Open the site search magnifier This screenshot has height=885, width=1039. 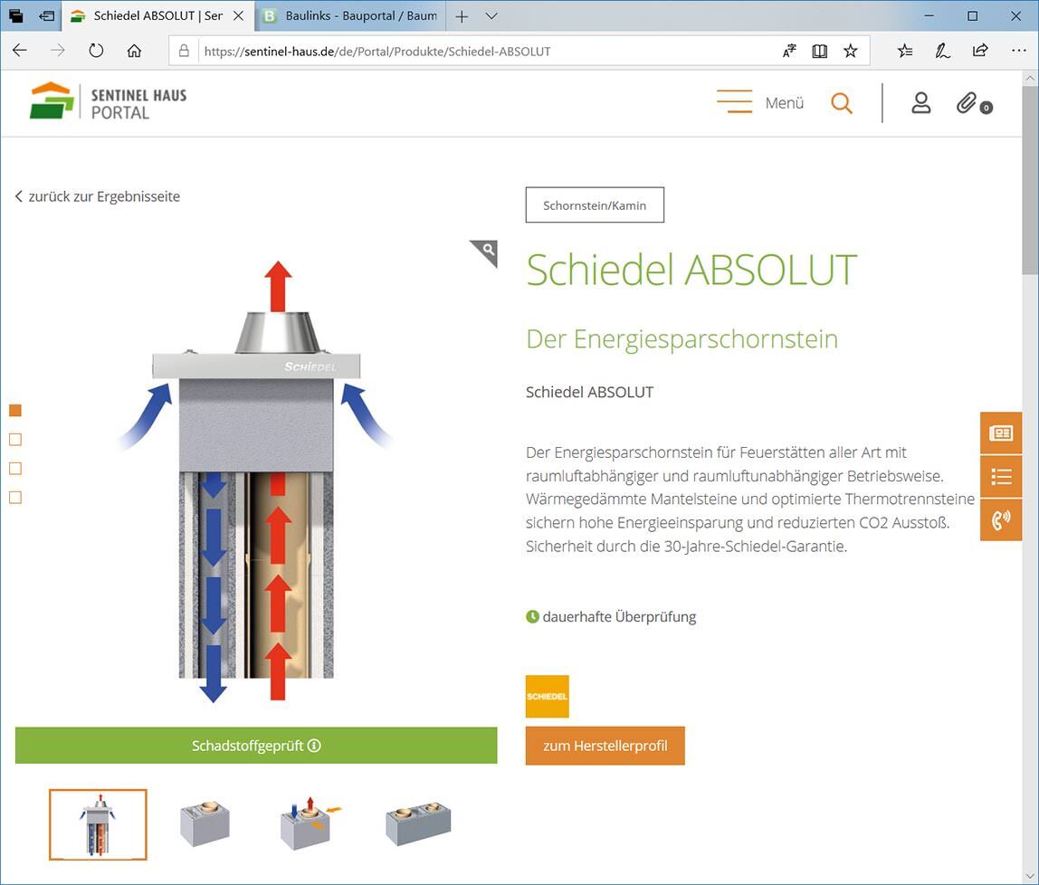point(842,102)
